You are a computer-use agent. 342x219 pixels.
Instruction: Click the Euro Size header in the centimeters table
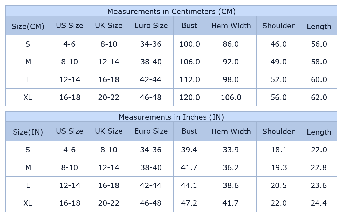[151, 26]
